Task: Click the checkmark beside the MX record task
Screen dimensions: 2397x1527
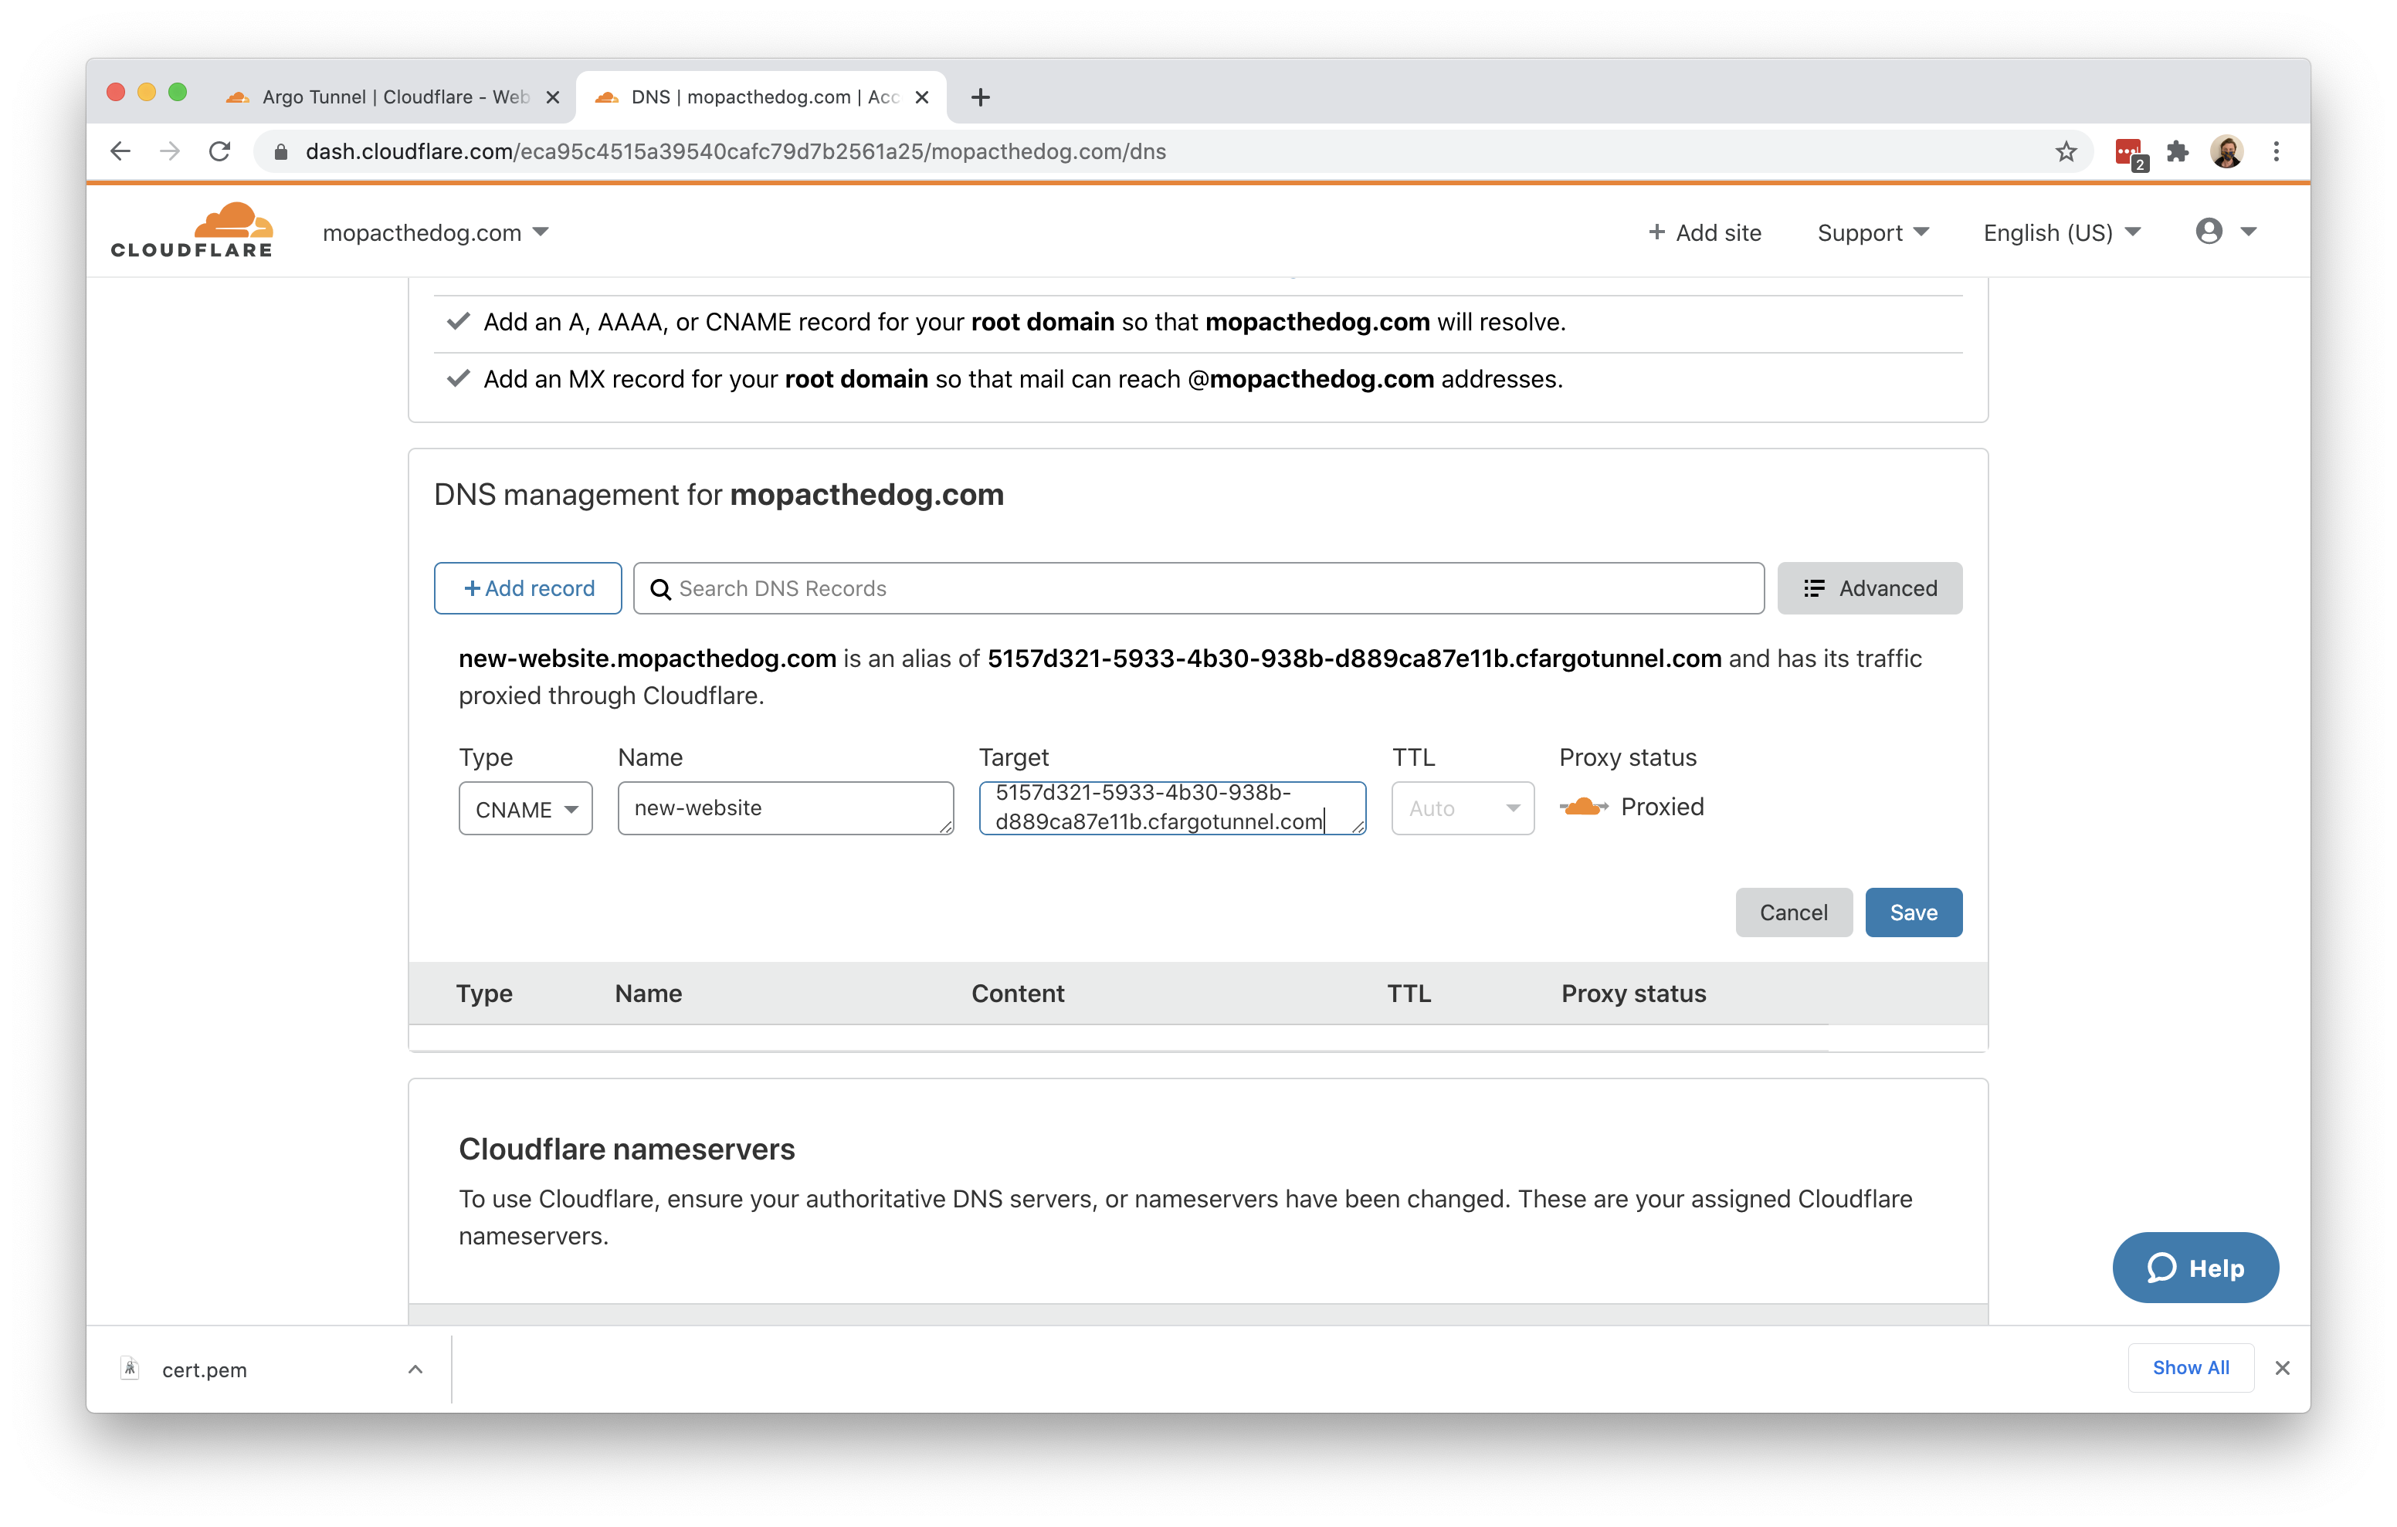Action: (458, 378)
